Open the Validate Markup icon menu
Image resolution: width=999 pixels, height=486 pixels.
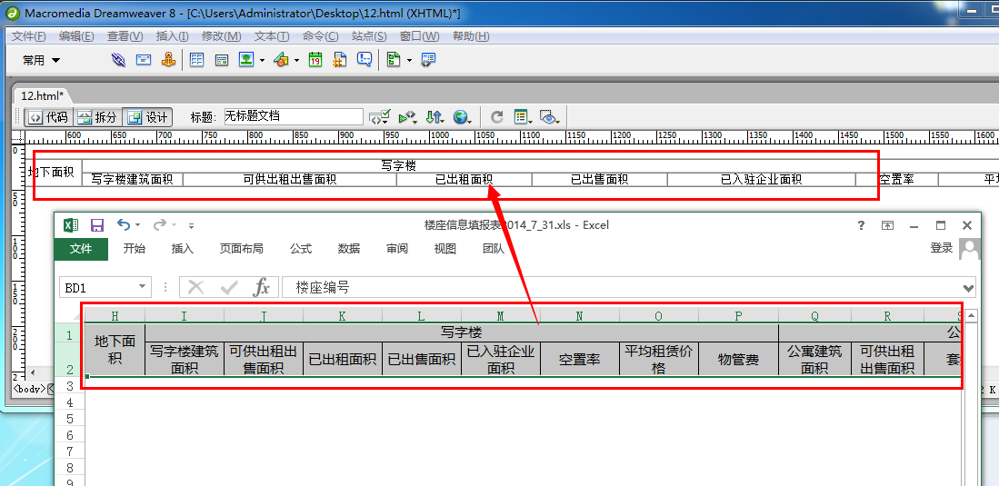[x=379, y=117]
